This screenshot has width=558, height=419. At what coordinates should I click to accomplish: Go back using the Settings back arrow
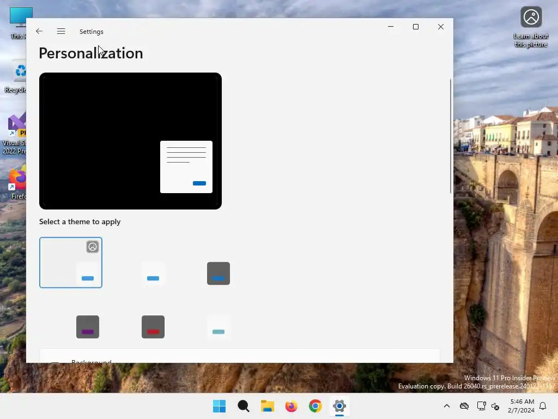pyautogui.click(x=39, y=31)
